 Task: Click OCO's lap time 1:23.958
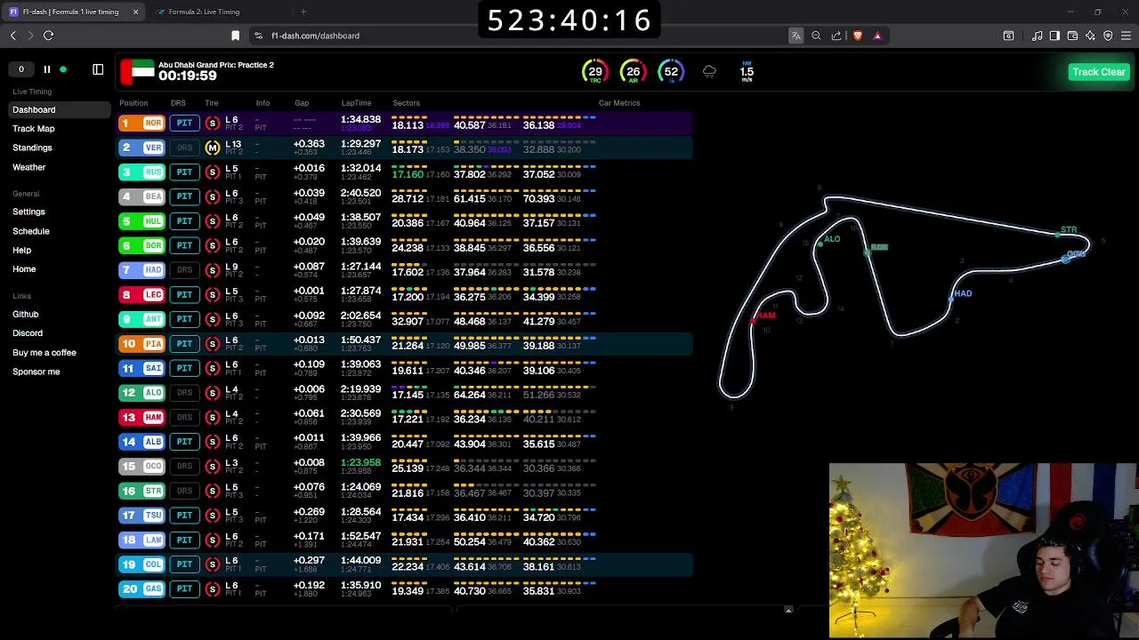pos(360,462)
